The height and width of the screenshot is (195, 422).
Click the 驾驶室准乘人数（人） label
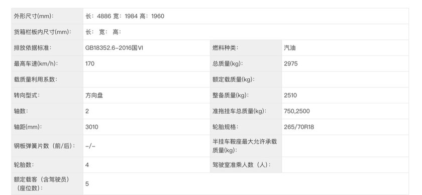click(x=242, y=164)
